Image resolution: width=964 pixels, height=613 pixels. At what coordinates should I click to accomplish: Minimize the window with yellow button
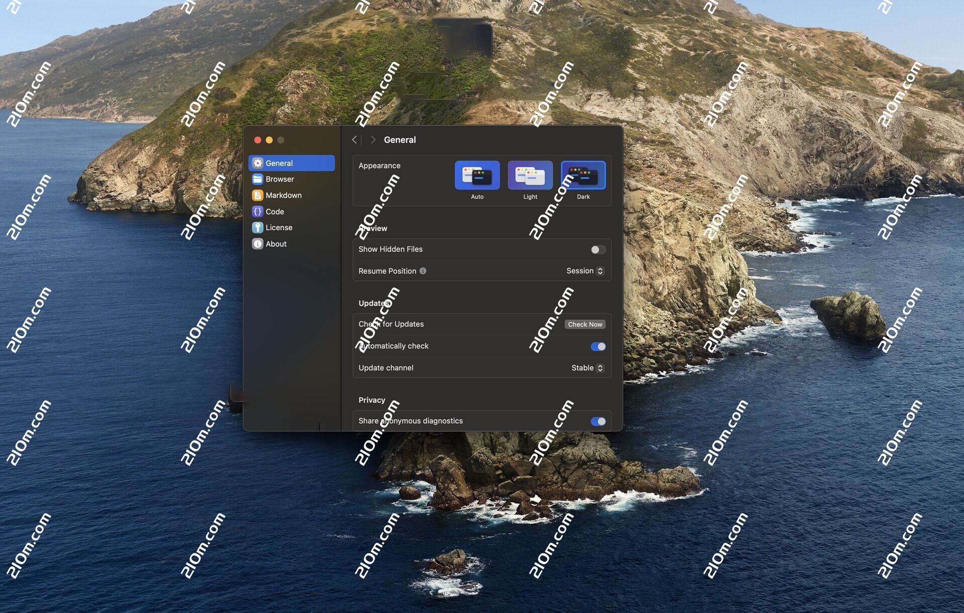point(269,140)
